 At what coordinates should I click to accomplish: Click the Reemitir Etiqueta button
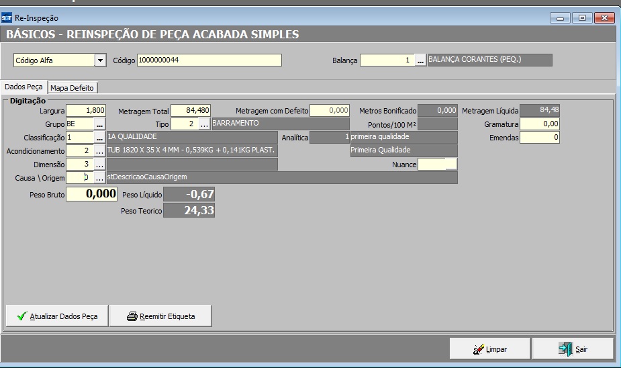(x=160, y=316)
